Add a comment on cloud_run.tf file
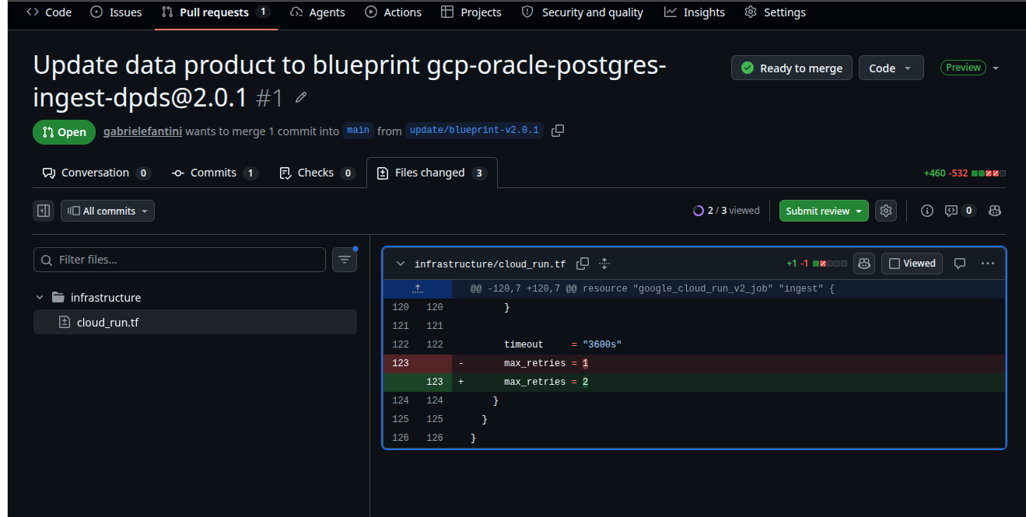Screen dimensions: 1026x517 click(960, 264)
